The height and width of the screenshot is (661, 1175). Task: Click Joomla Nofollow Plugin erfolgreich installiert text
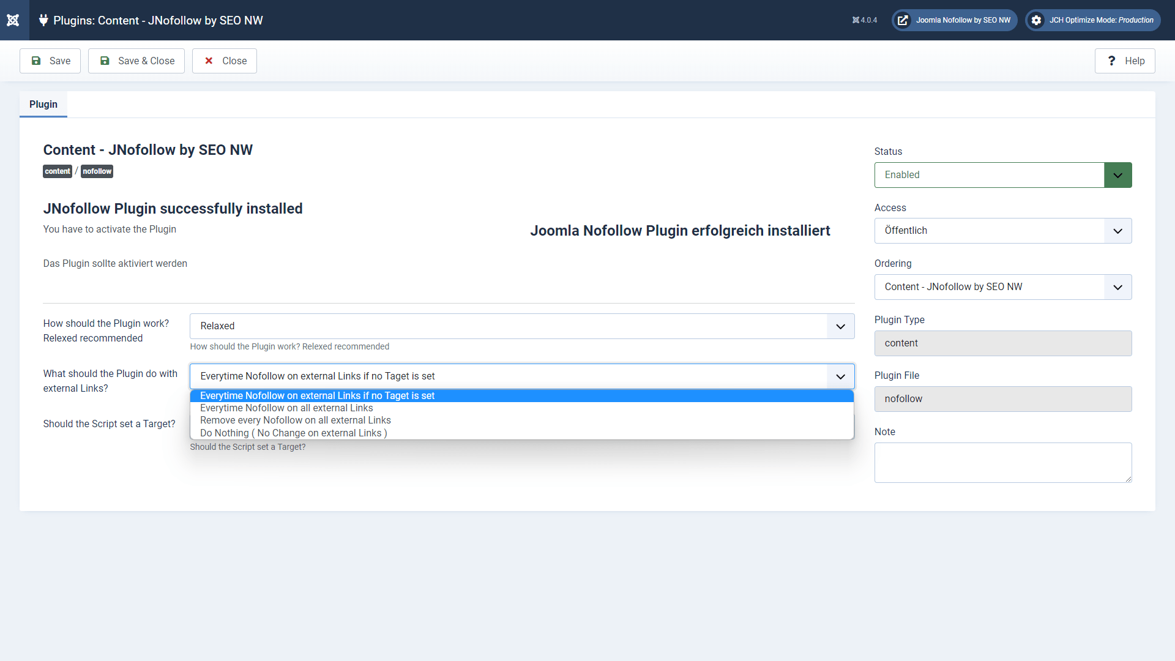point(680,231)
